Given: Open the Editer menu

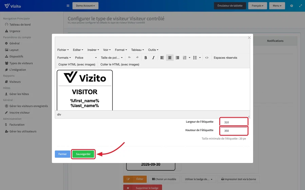Looking at the screenshot, I should [x=78, y=50].
